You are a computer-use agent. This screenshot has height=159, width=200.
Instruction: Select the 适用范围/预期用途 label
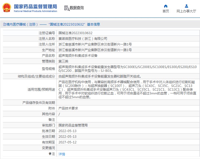pos(41,90)
